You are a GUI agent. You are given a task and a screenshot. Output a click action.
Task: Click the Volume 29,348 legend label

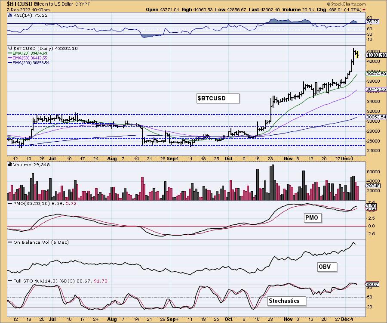(x=31, y=165)
